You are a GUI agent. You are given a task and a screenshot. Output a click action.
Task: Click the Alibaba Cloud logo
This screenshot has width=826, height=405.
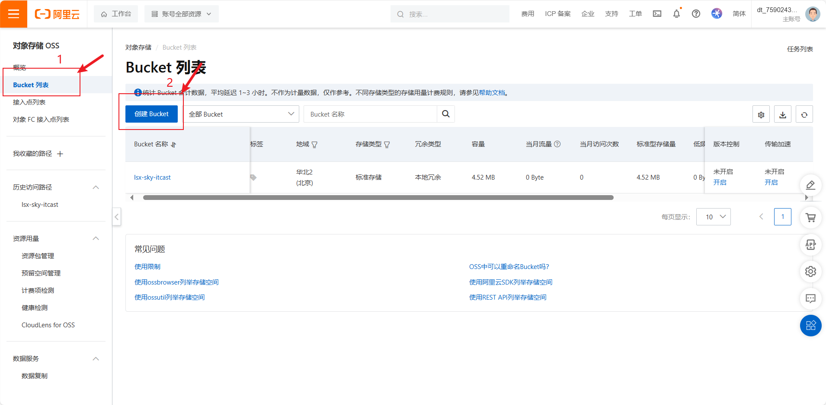point(58,13)
